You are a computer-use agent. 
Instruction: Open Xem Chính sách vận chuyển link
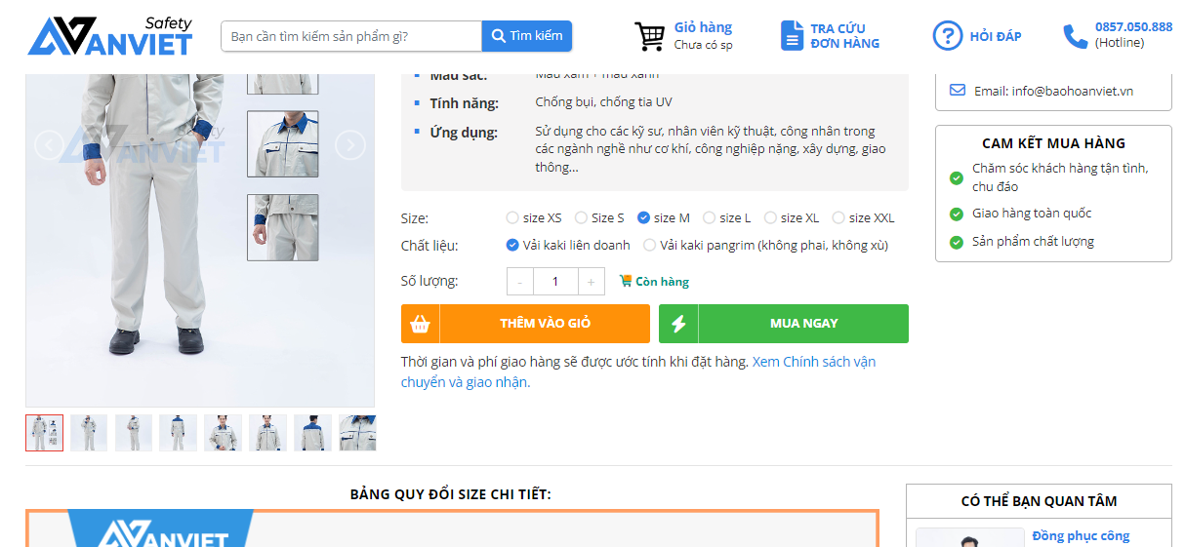tap(813, 362)
